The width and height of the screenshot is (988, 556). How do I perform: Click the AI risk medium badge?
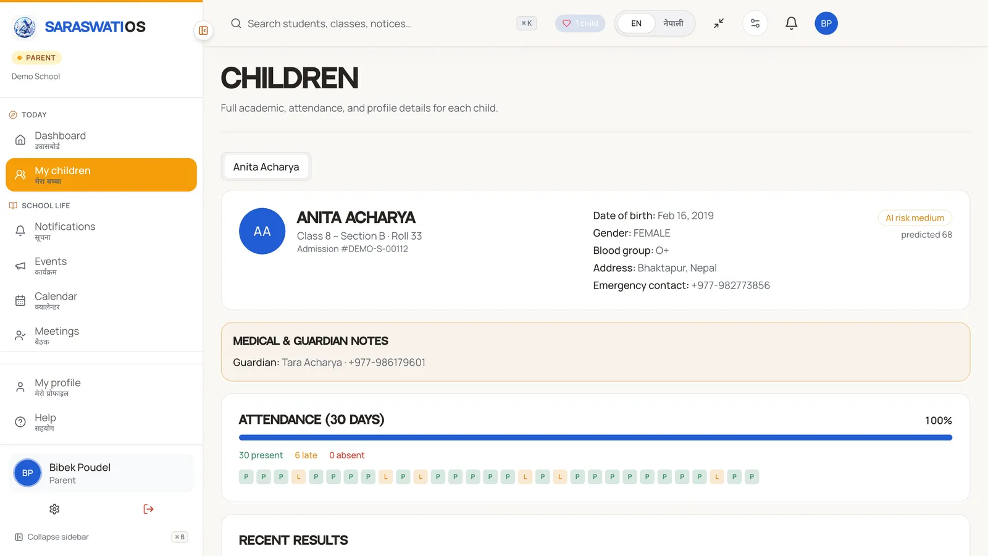coord(915,218)
